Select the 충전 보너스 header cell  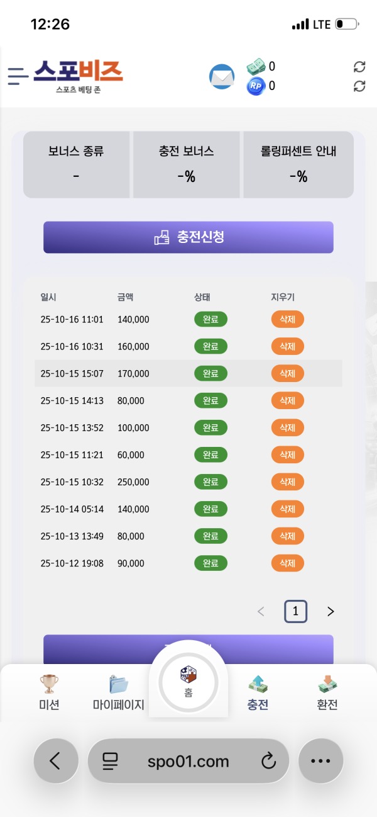(x=187, y=164)
